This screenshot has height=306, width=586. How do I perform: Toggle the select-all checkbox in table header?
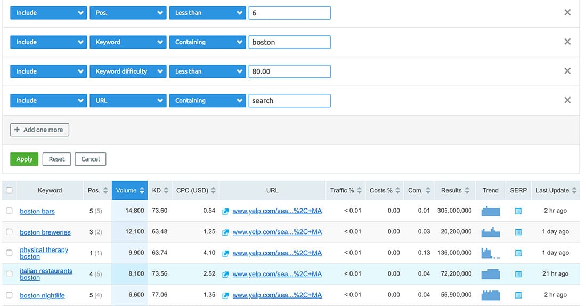9,190
